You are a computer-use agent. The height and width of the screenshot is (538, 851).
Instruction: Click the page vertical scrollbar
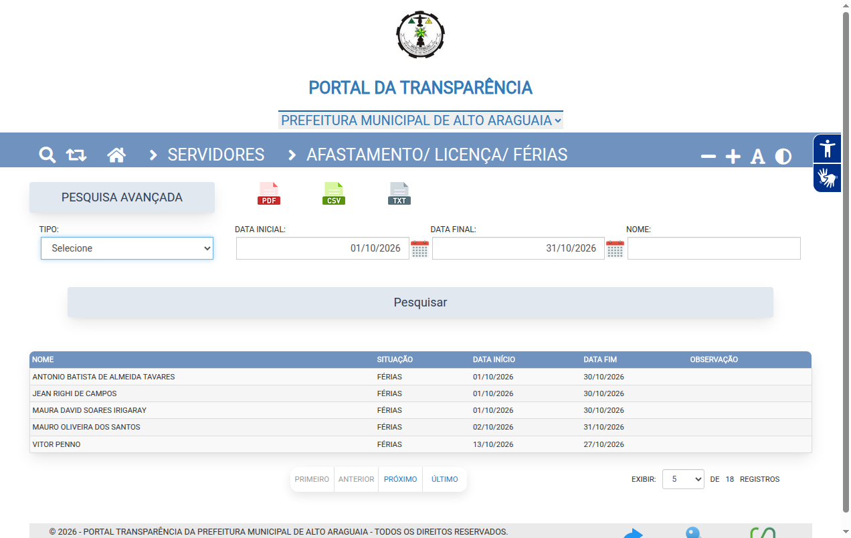(x=846, y=261)
